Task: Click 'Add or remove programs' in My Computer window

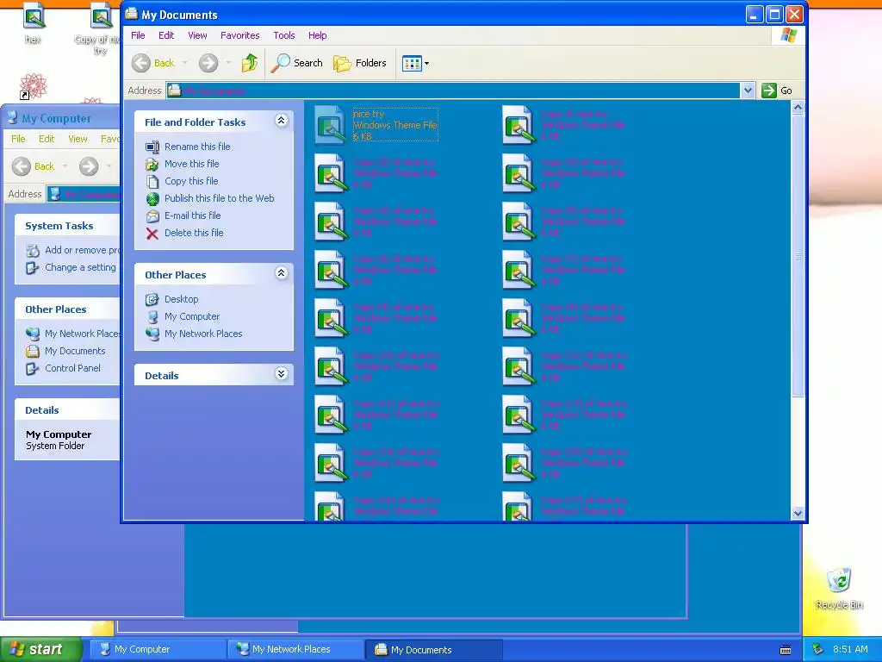Action: [82, 250]
